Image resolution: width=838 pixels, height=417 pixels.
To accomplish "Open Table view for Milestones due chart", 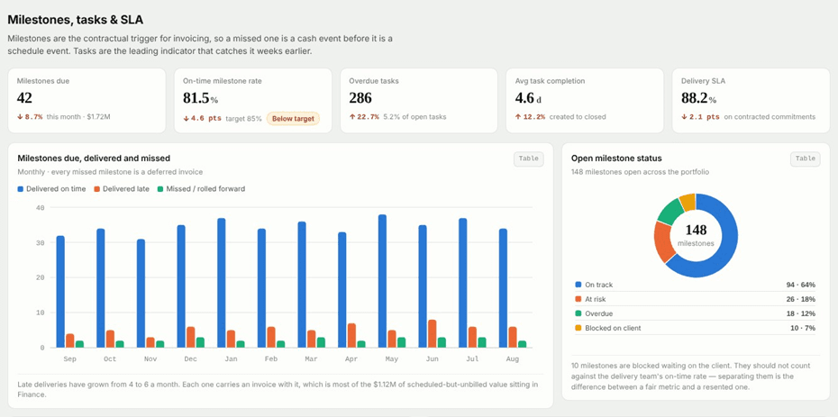I will [529, 159].
